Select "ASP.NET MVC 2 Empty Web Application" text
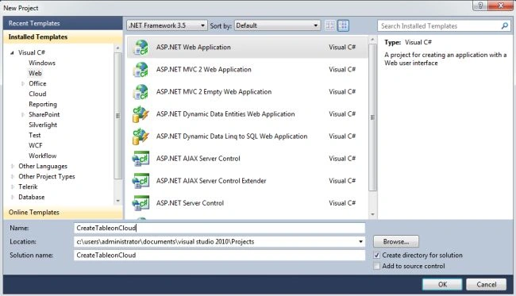Image resolution: width=516 pixels, height=296 pixels. coord(214,92)
